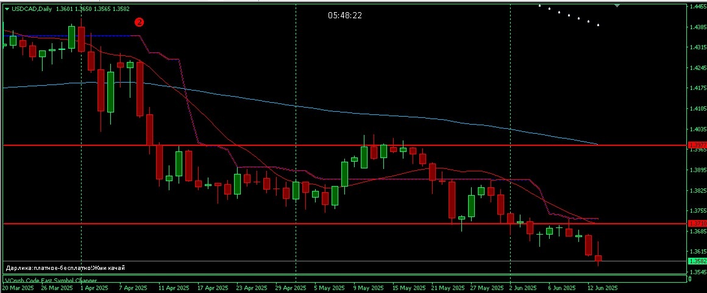Click the red circle marker labeled 2

point(140,22)
